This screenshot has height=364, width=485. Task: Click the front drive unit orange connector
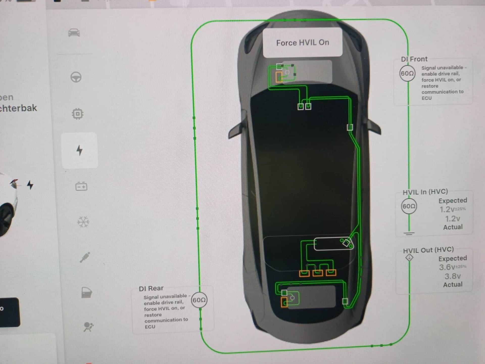tap(279, 77)
